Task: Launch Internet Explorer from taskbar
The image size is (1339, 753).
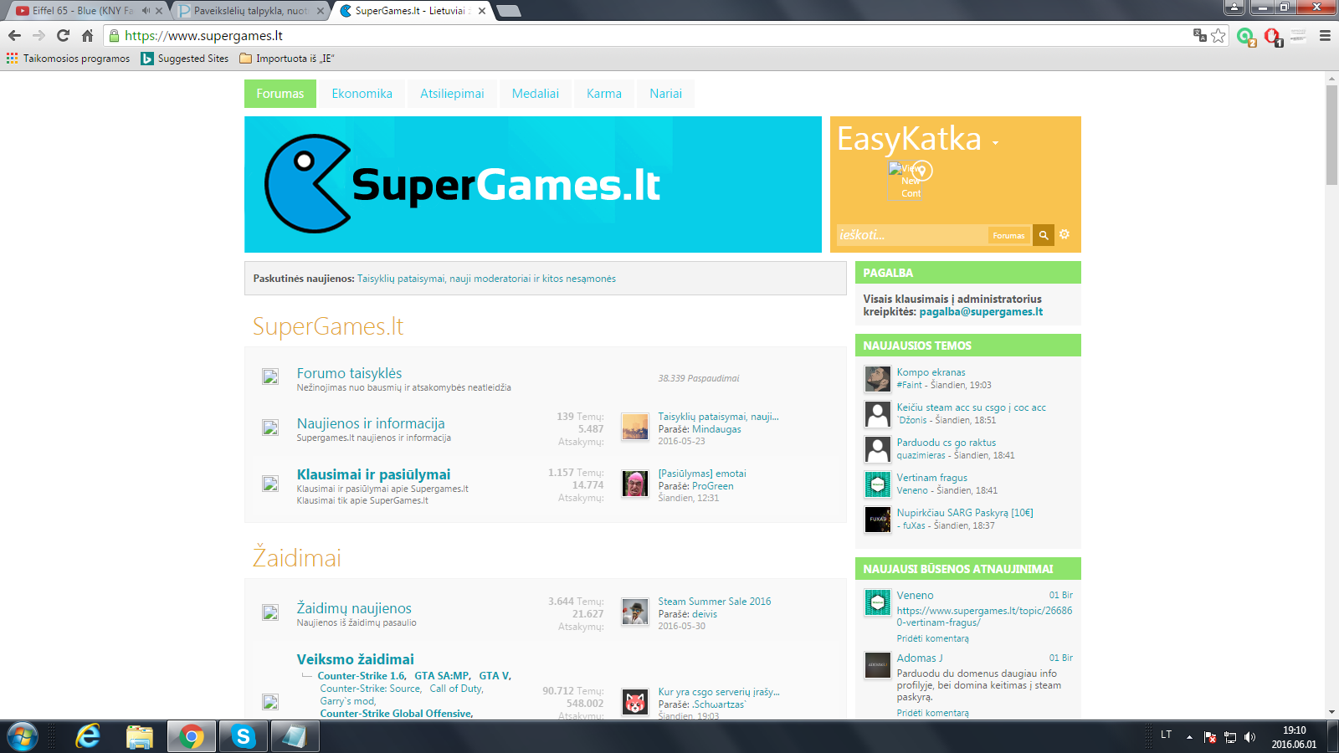Action: (x=88, y=736)
